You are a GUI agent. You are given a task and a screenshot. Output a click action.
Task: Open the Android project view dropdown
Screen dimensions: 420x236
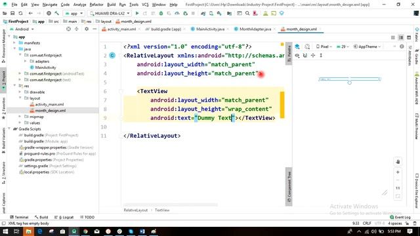[x=22, y=29]
